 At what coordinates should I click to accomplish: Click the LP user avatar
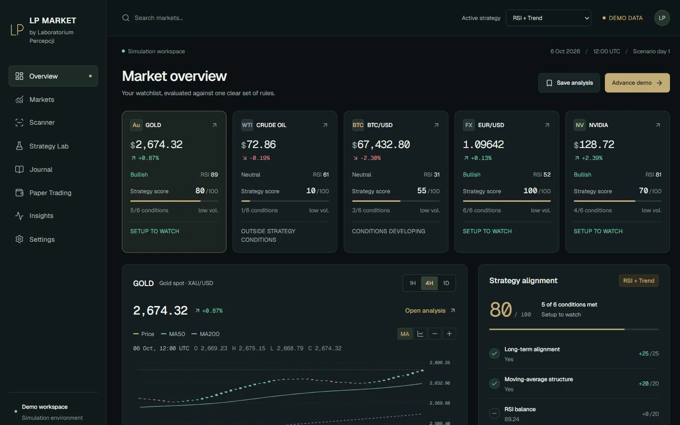coord(662,18)
